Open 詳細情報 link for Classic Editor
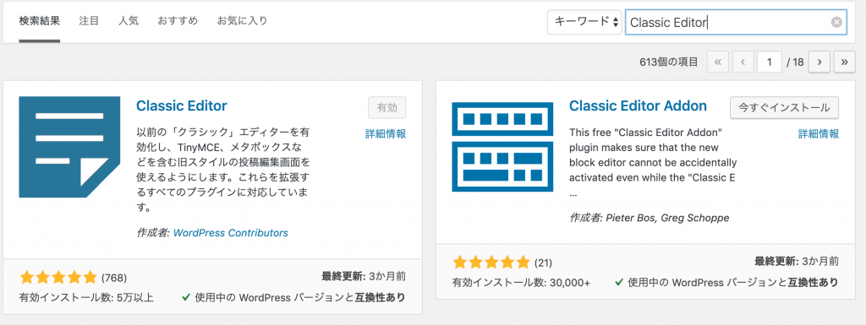Image resolution: width=866 pixels, height=325 pixels. [386, 134]
